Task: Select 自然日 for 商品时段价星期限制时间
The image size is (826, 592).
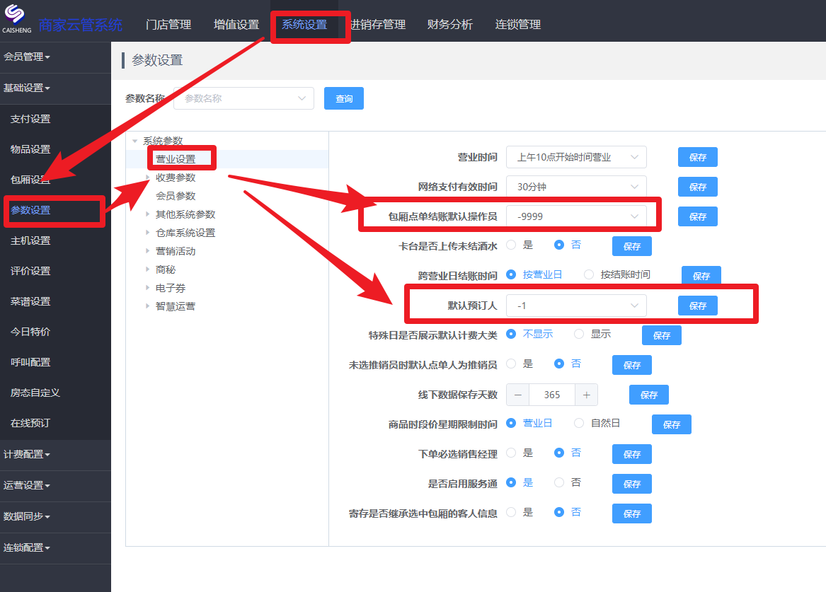Action: pyautogui.click(x=579, y=423)
